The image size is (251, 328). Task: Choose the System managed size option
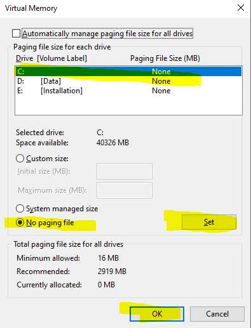[x=20, y=209]
